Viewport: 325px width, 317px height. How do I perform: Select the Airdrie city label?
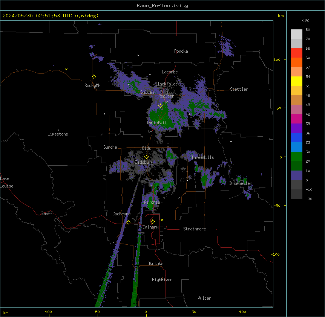(152, 202)
